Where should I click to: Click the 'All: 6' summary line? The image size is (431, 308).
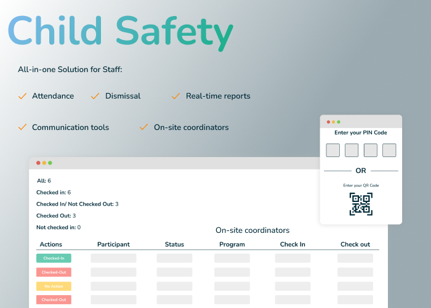pyautogui.click(x=44, y=180)
